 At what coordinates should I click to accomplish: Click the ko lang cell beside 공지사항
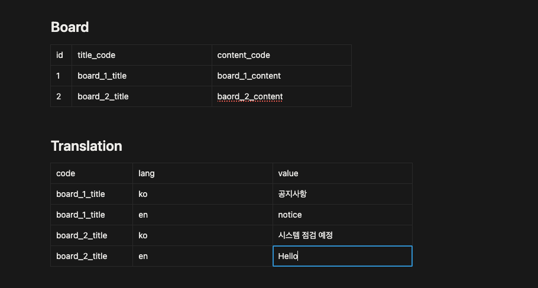coord(143,194)
